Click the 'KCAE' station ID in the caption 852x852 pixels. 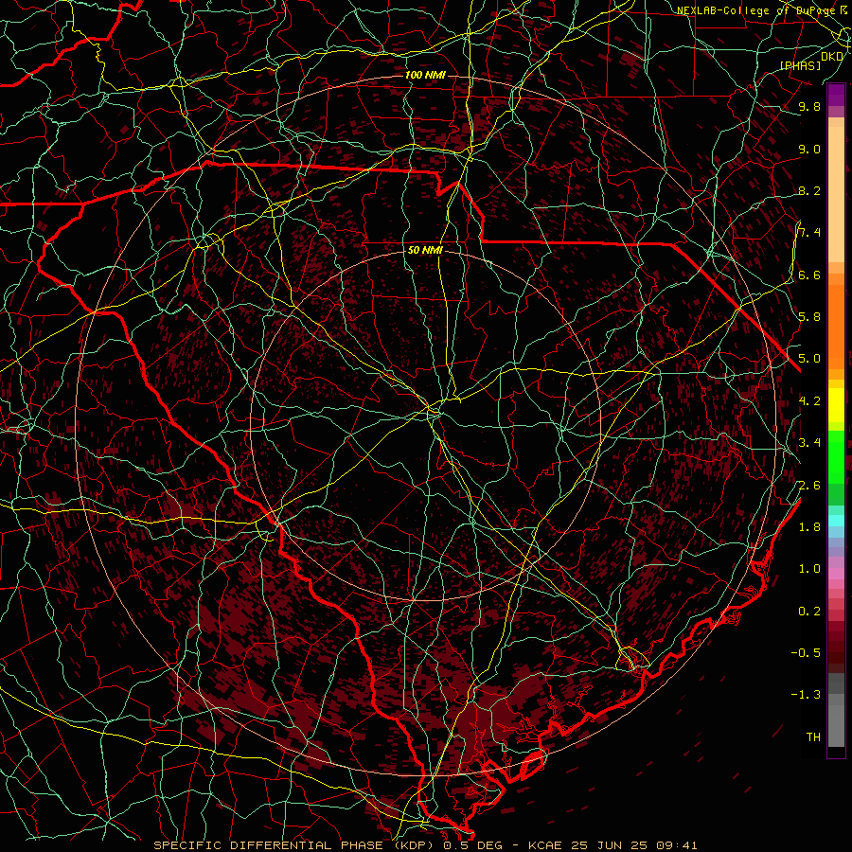547,845
